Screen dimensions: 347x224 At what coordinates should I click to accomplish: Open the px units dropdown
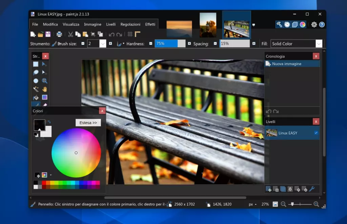(252, 204)
